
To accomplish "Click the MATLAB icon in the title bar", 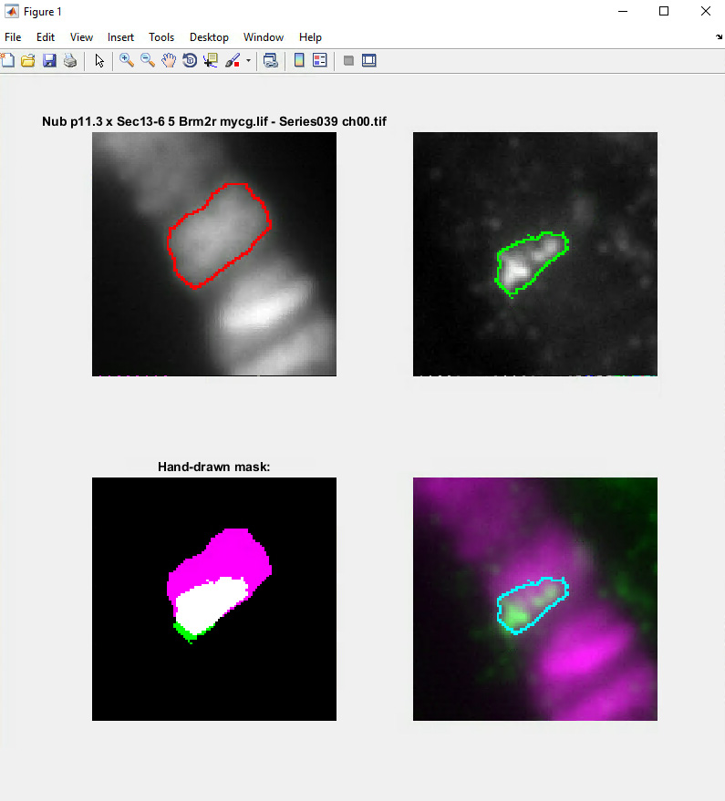I will click(11, 11).
